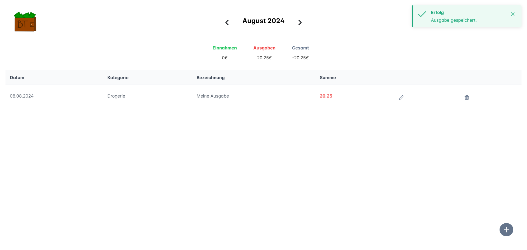Click the BT wallet logo
527x250 pixels.
point(25,22)
